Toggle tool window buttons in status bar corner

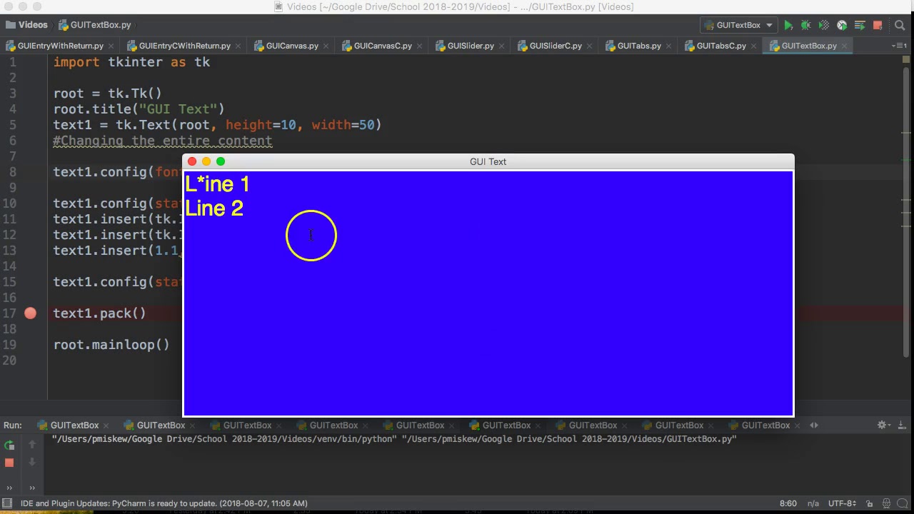point(7,503)
